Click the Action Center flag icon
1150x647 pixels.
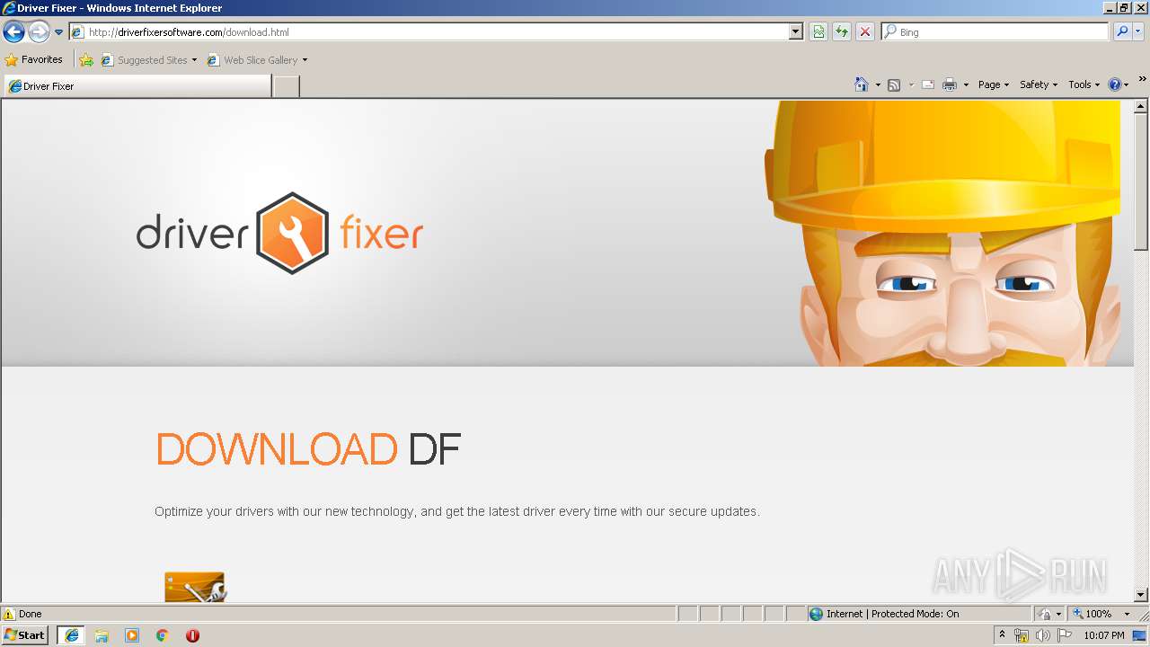pos(1064,635)
